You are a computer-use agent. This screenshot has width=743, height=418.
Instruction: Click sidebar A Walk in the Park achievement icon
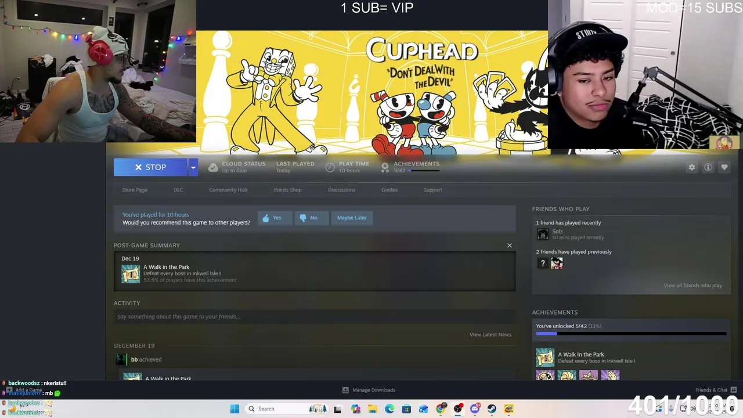(x=545, y=358)
